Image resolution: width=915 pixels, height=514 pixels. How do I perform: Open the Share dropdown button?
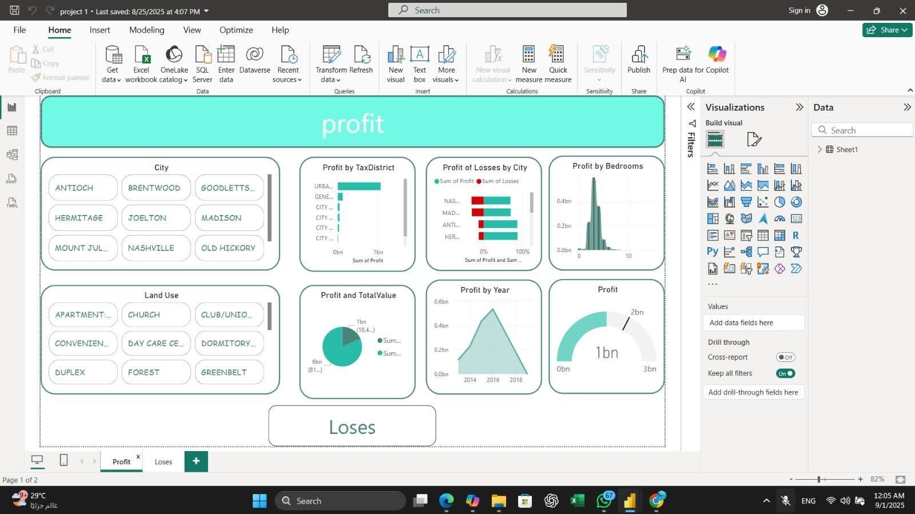pos(887,30)
